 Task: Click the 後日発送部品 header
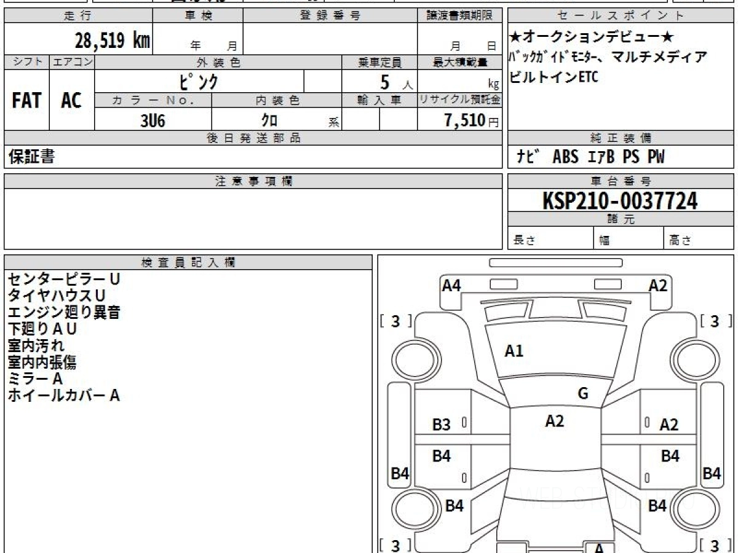pyautogui.click(x=253, y=138)
